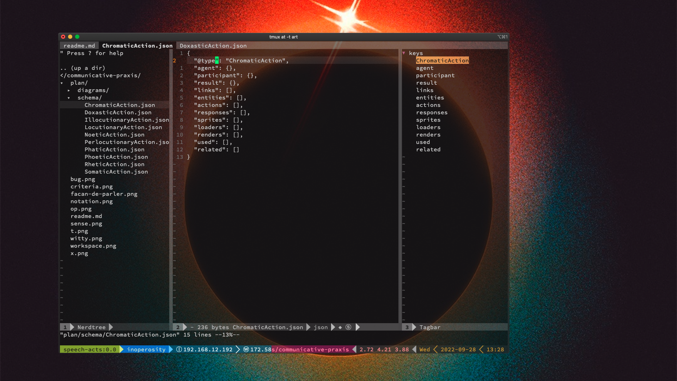677x381 pixels.
Task: Open workspace.png from the file tree
Action: point(93,246)
